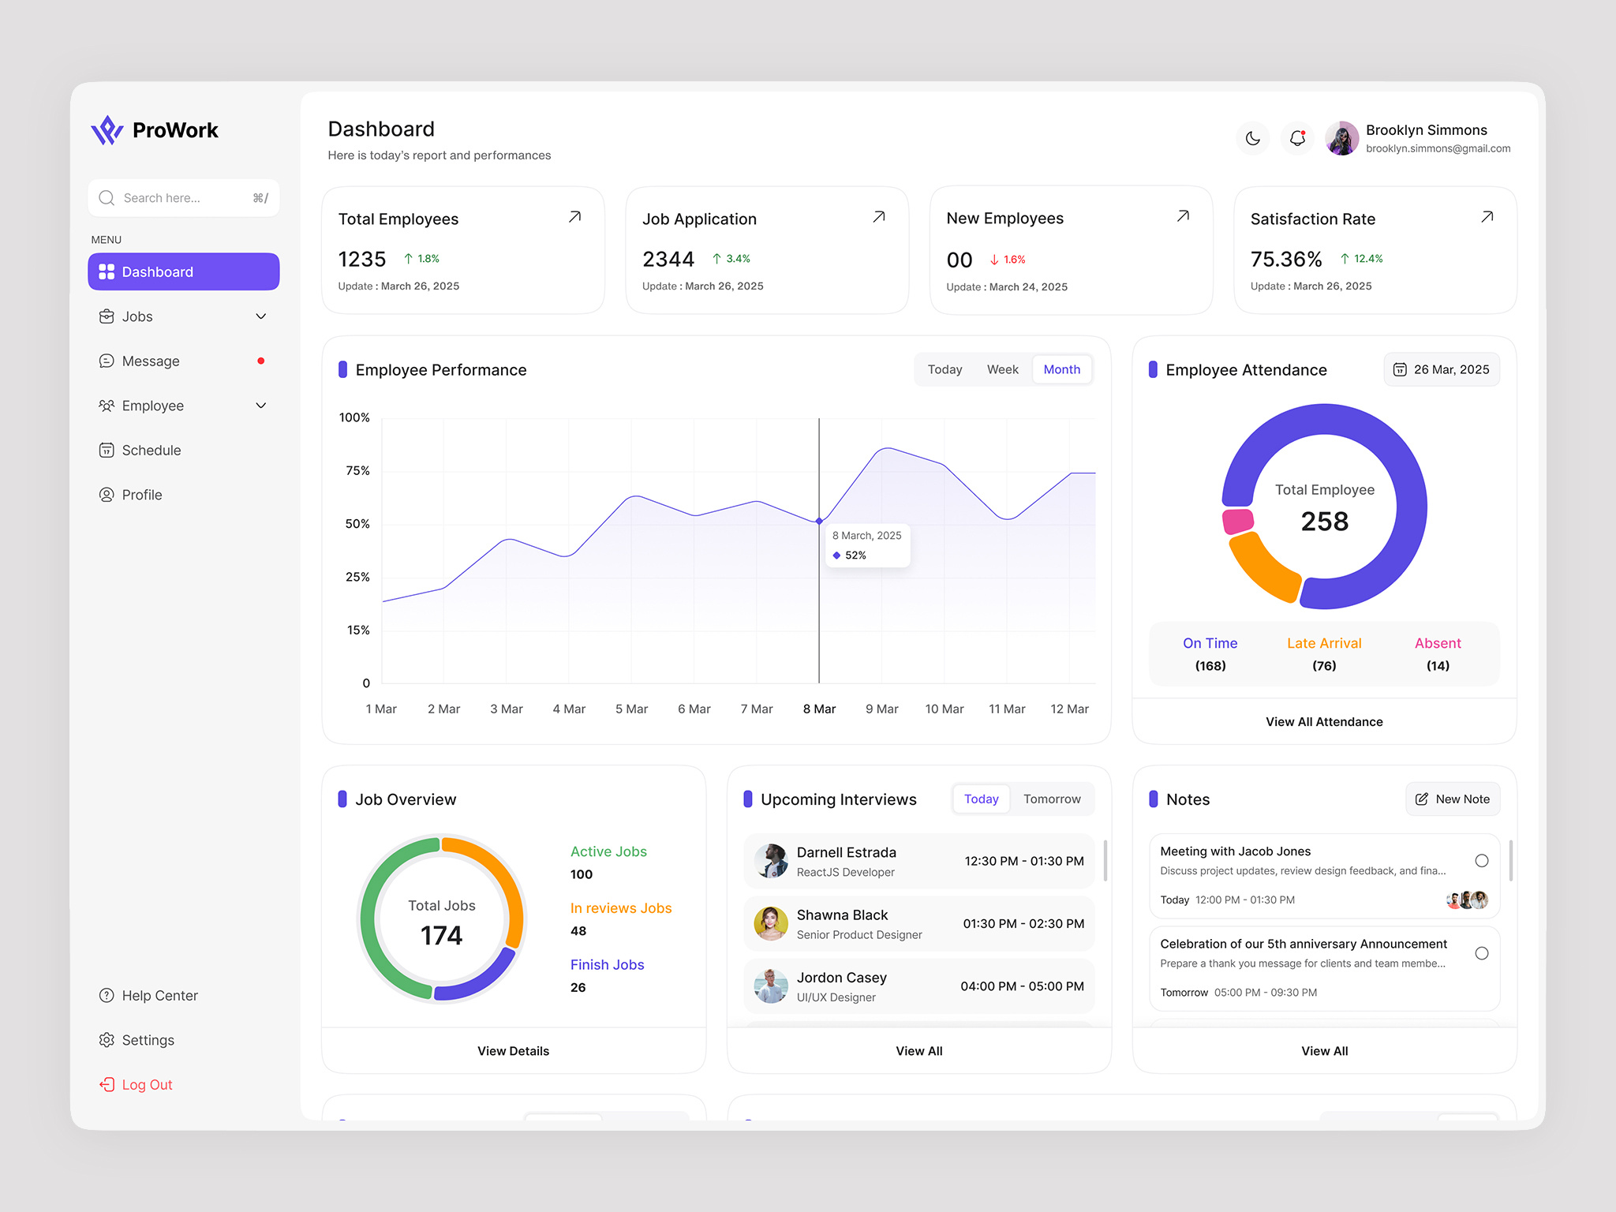Select the Week tab in Employee Performance
Image resolution: width=1616 pixels, height=1212 pixels.
tap(1002, 368)
